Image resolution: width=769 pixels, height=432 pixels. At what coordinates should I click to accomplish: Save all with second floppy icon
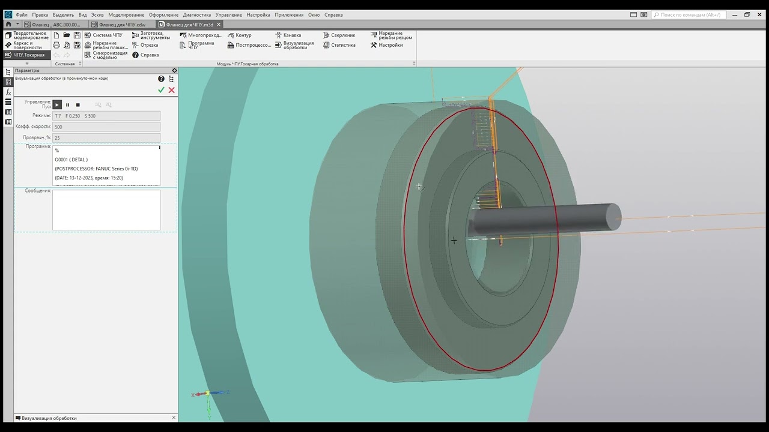[x=77, y=45]
